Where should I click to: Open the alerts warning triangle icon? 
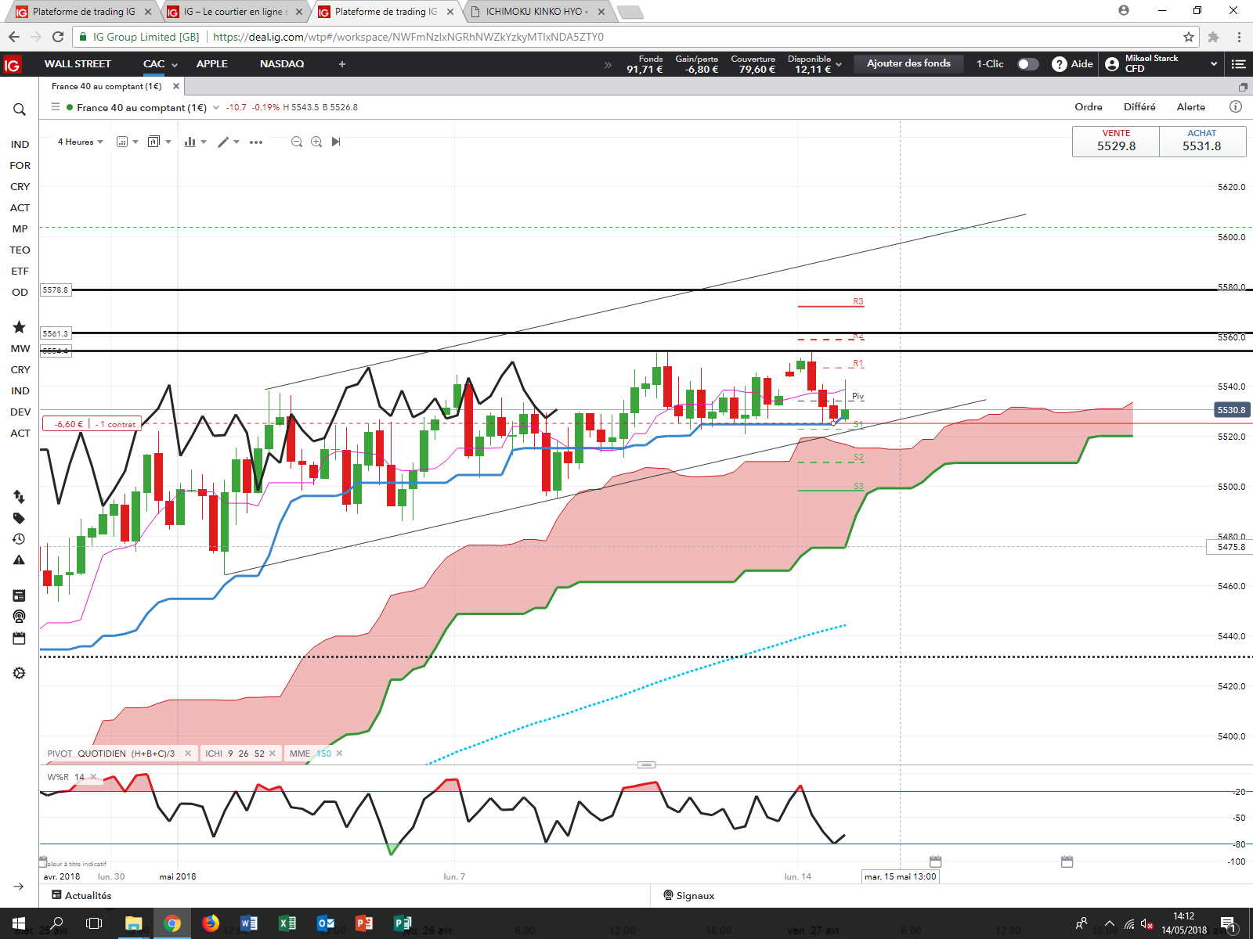19,560
